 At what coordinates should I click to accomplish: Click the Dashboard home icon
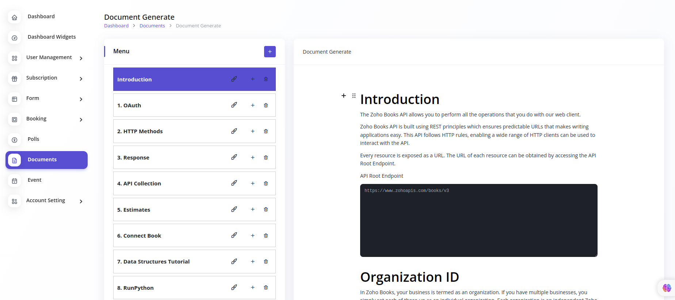15,17
